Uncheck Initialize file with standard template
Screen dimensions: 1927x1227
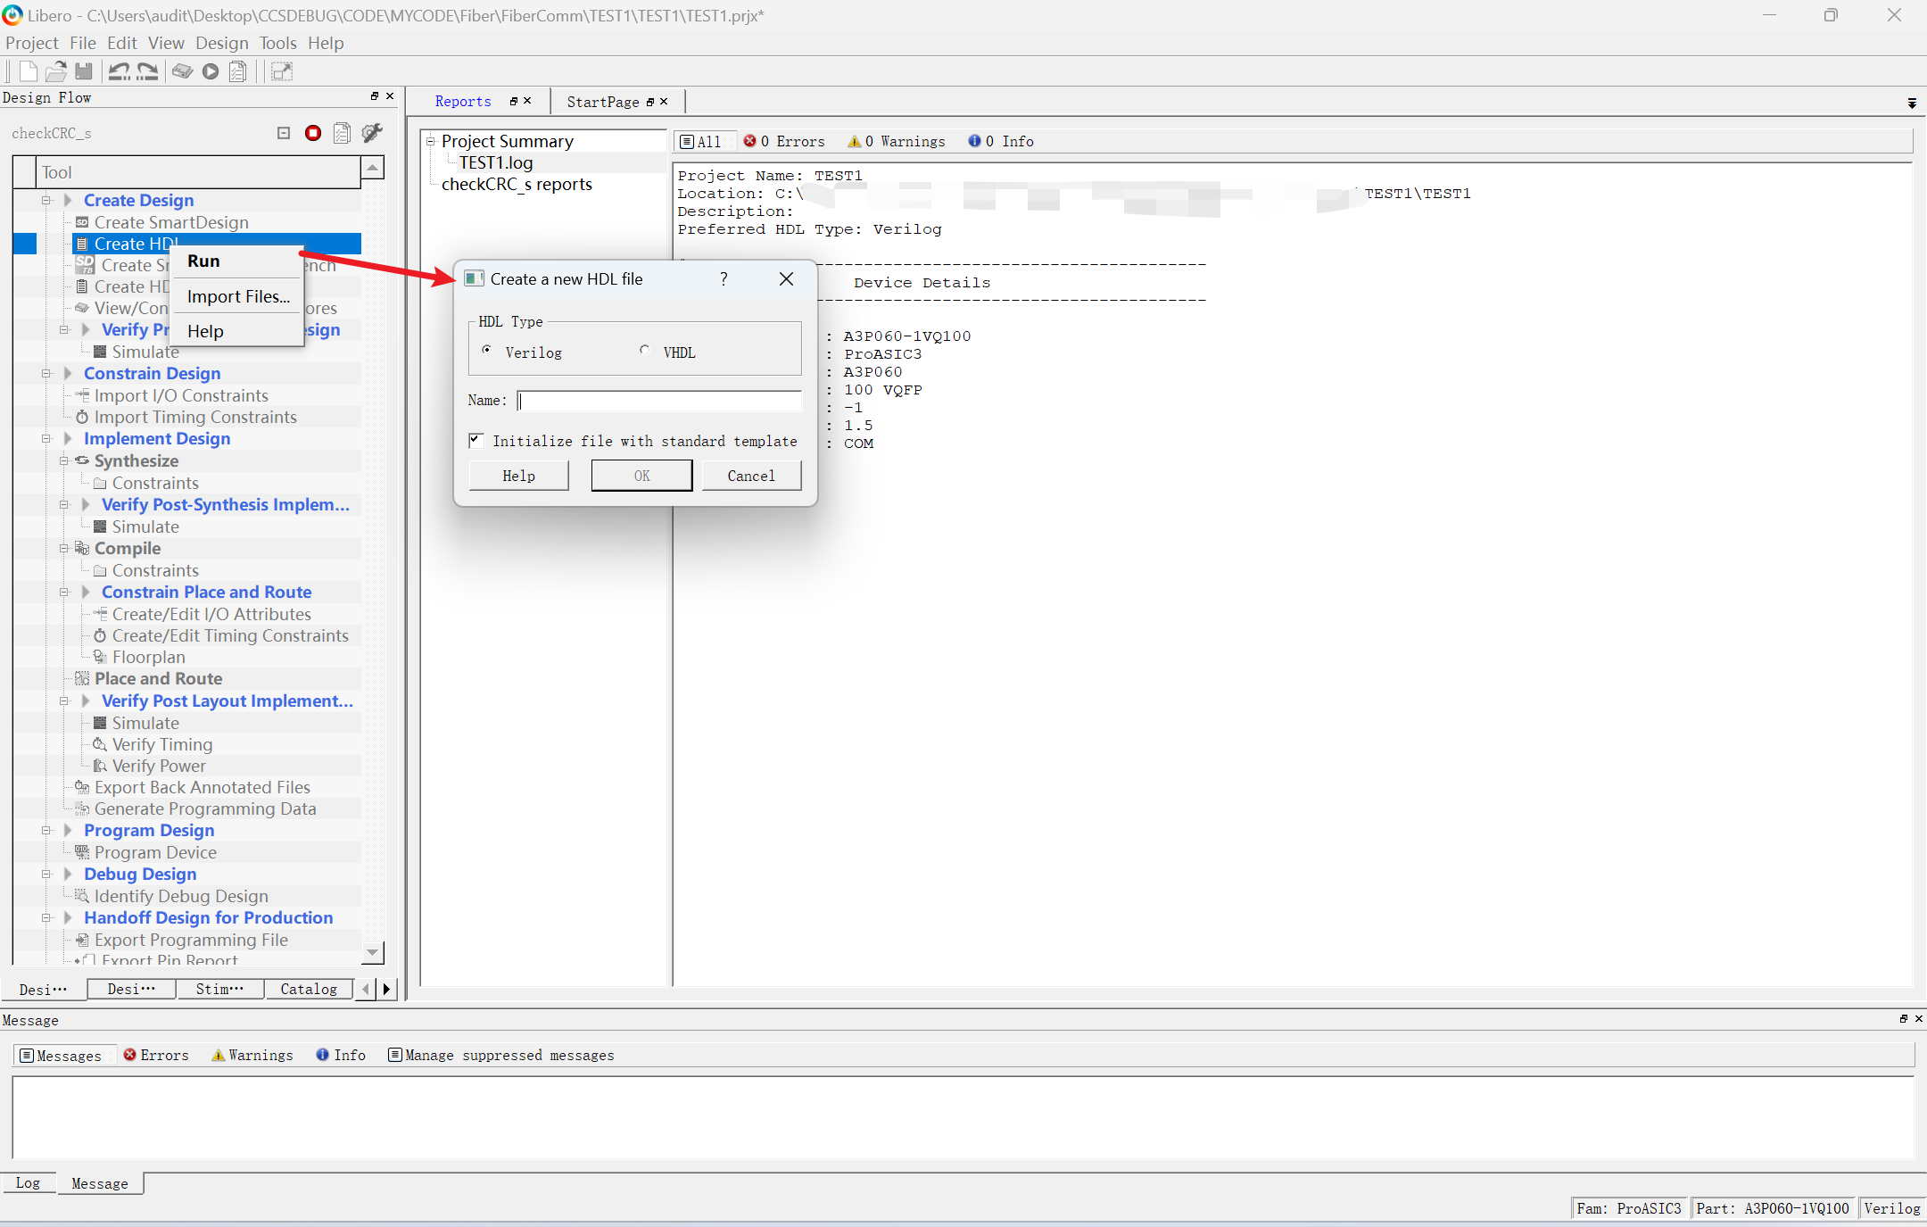476,440
